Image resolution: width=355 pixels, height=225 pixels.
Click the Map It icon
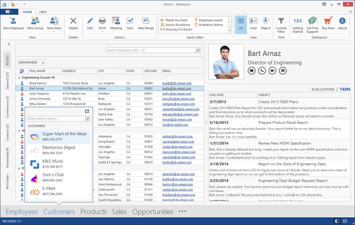(265, 21)
